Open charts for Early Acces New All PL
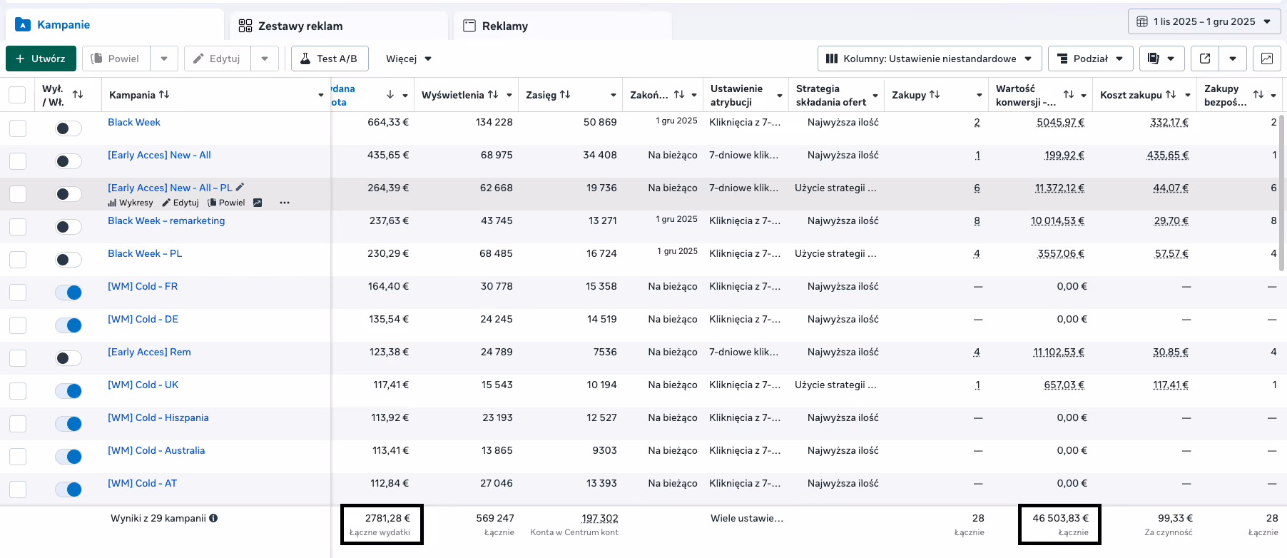 pyautogui.click(x=130, y=203)
